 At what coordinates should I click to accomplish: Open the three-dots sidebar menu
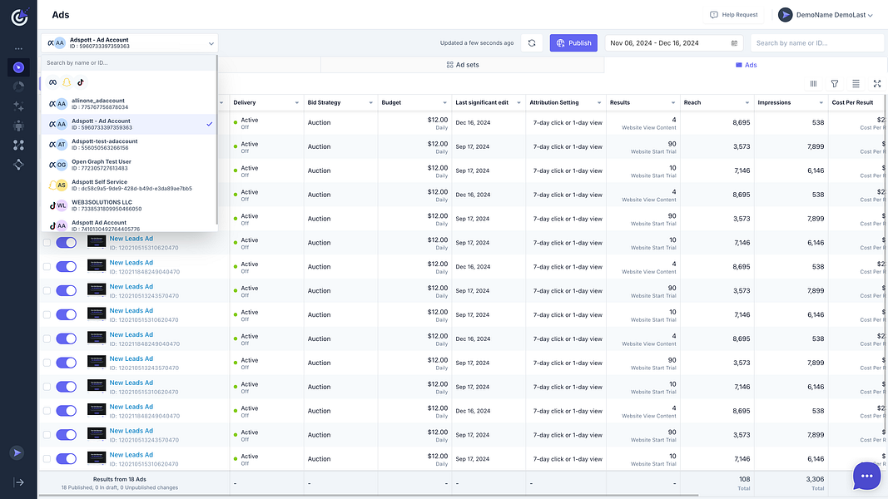click(18, 49)
